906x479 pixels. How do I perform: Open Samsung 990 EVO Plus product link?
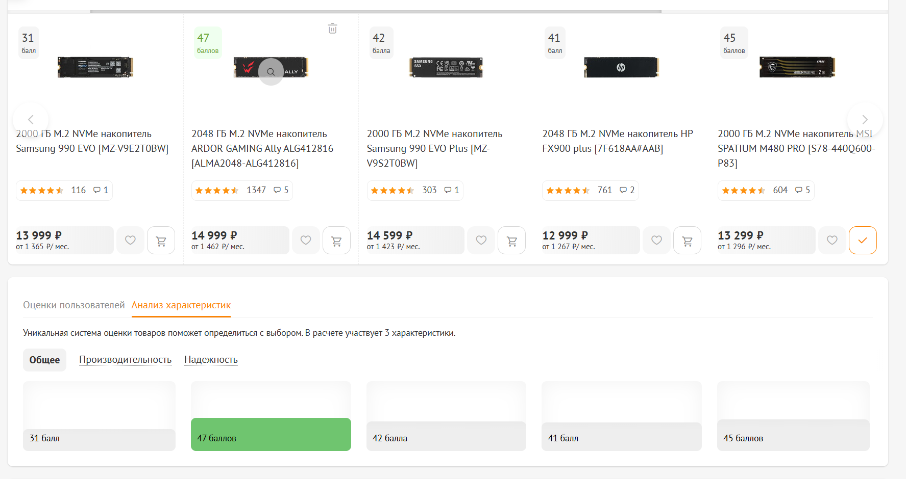(x=434, y=148)
